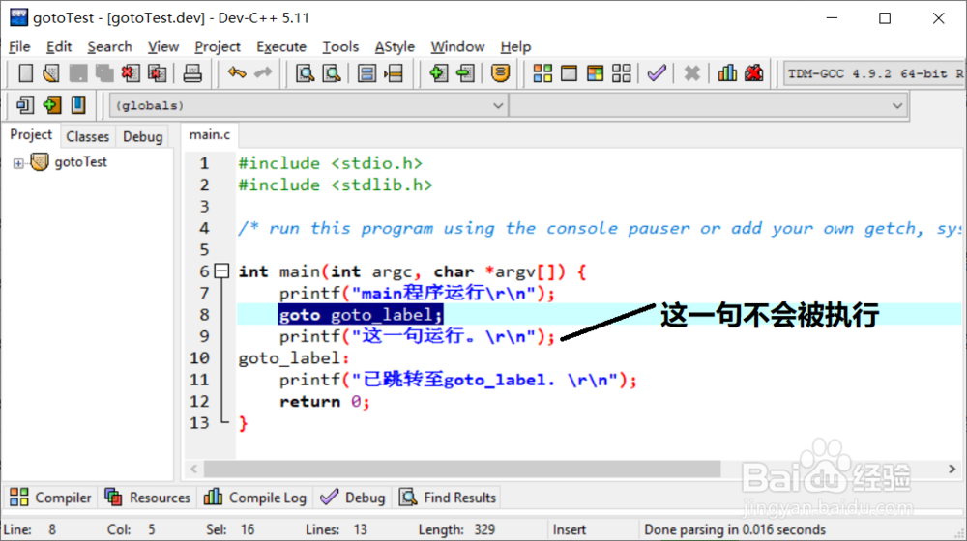Click the Add to project plus icon
The width and height of the screenshot is (967, 541).
pos(438,73)
